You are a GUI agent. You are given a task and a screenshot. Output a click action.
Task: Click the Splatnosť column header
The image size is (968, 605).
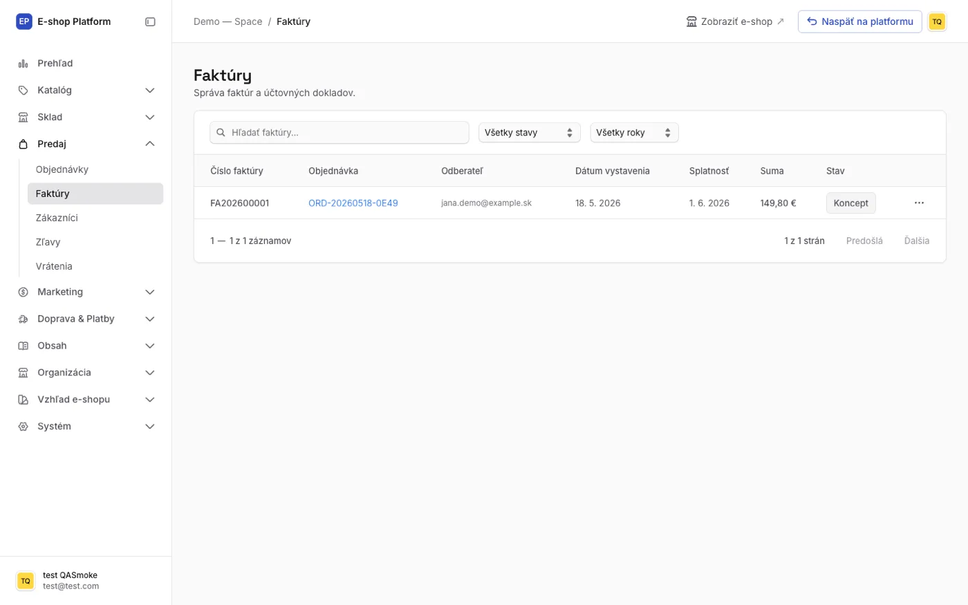pos(709,171)
